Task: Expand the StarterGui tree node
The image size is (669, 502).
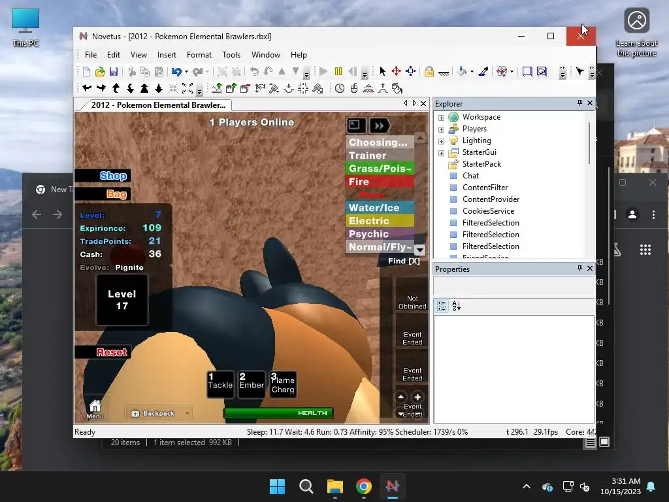Action: [x=441, y=153]
